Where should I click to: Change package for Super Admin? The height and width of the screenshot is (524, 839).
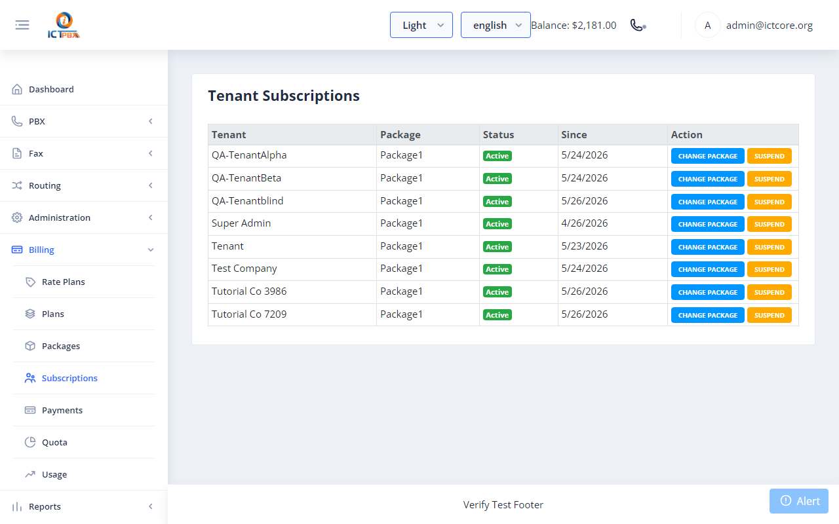[x=708, y=224]
